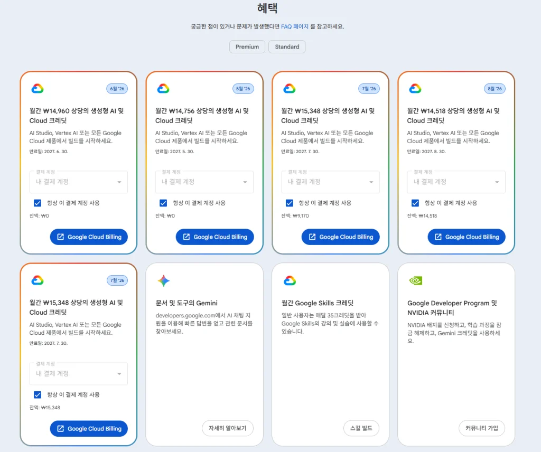Viewport: 541px width, 452px height.
Task: Click the 자세히 알아보기 button
Action: pos(227,428)
